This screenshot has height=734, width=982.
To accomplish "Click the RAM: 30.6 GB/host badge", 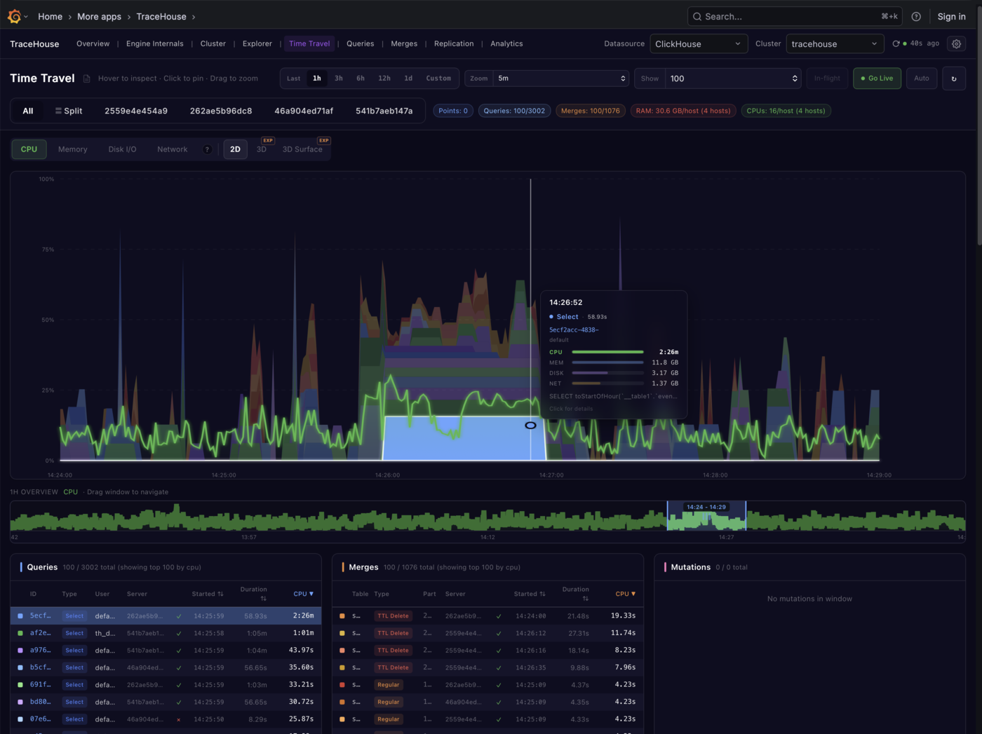I will [x=683, y=111].
